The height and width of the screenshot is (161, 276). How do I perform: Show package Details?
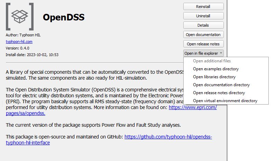(203, 25)
